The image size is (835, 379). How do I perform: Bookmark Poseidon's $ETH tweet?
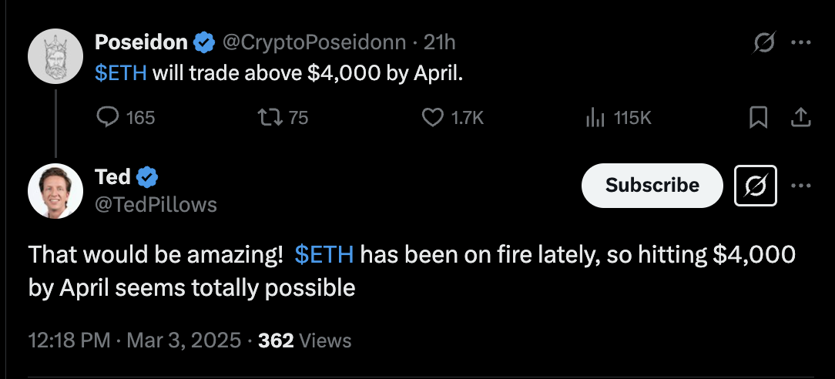coord(758,117)
